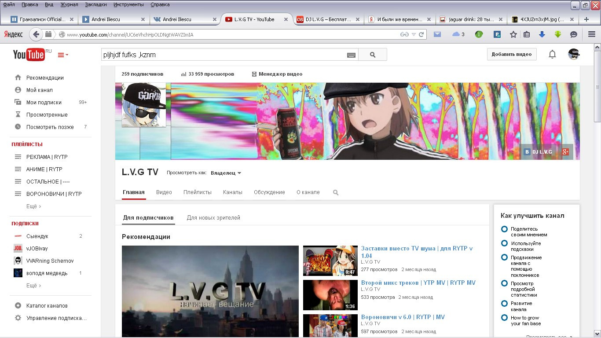Open video Второй микс треков title
The width and height of the screenshot is (601, 338).
(x=418, y=283)
